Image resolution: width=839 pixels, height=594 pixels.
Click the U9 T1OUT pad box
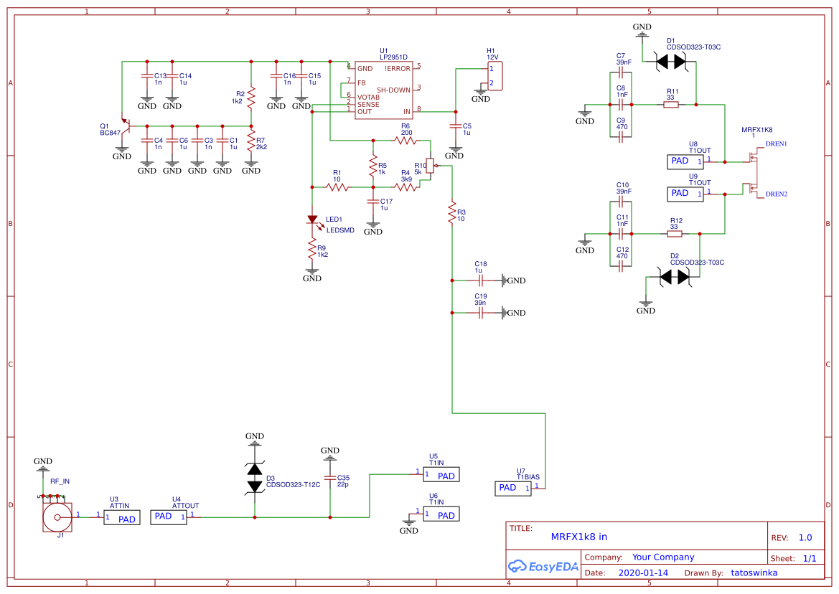pos(685,194)
